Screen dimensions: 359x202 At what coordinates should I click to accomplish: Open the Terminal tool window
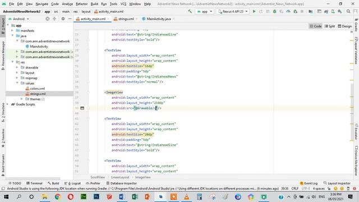click(34, 183)
